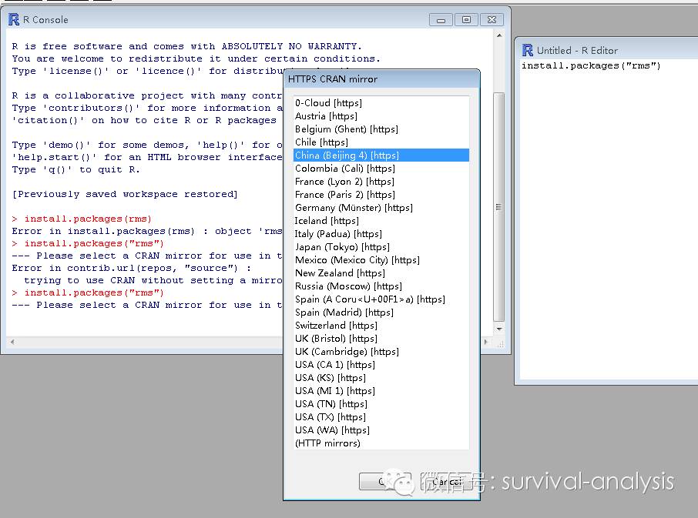
Task: Click R Console horizontal scrollbar right arrow
Action: pos(486,342)
